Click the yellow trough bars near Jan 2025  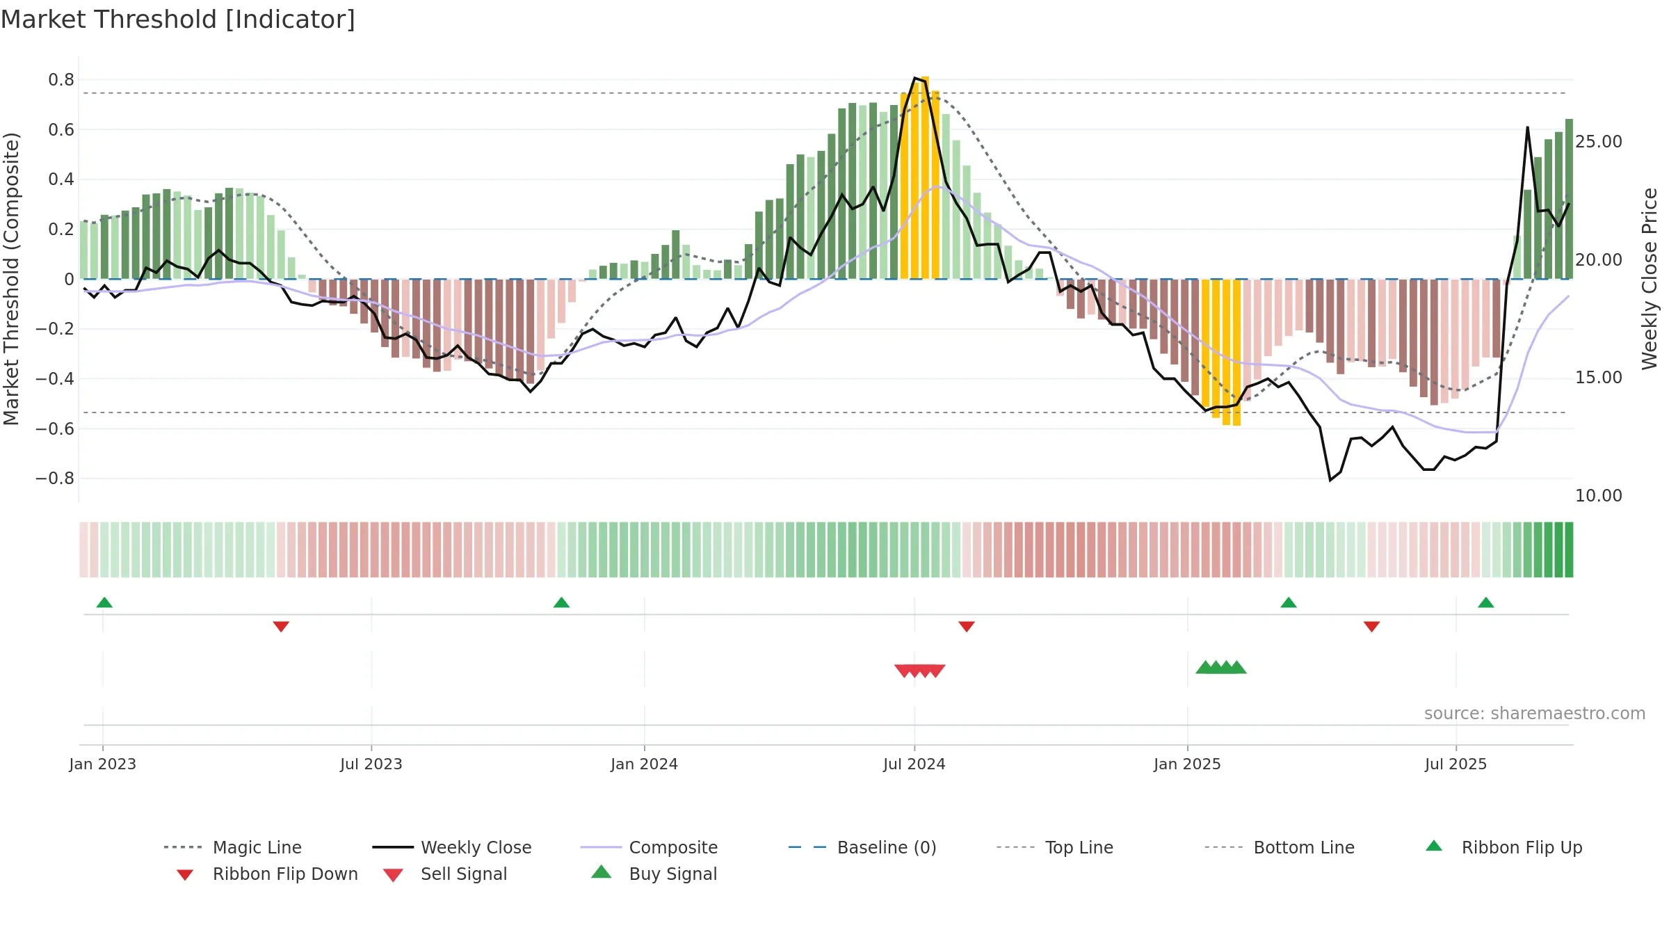[x=1221, y=352]
